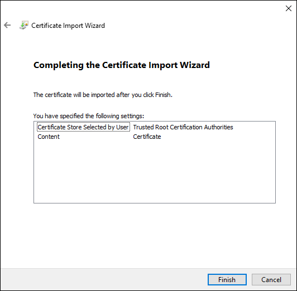Click 'Trusted Root Certification Authorities' value

tap(183, 127)
